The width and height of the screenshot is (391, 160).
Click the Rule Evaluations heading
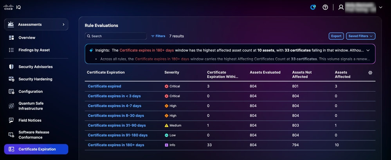[x=101, y=25]
